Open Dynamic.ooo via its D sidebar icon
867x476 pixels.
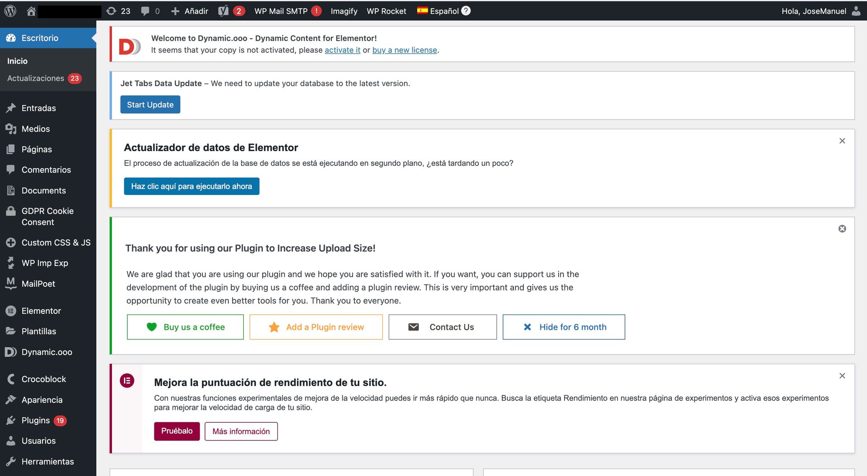tap(10, 352)
